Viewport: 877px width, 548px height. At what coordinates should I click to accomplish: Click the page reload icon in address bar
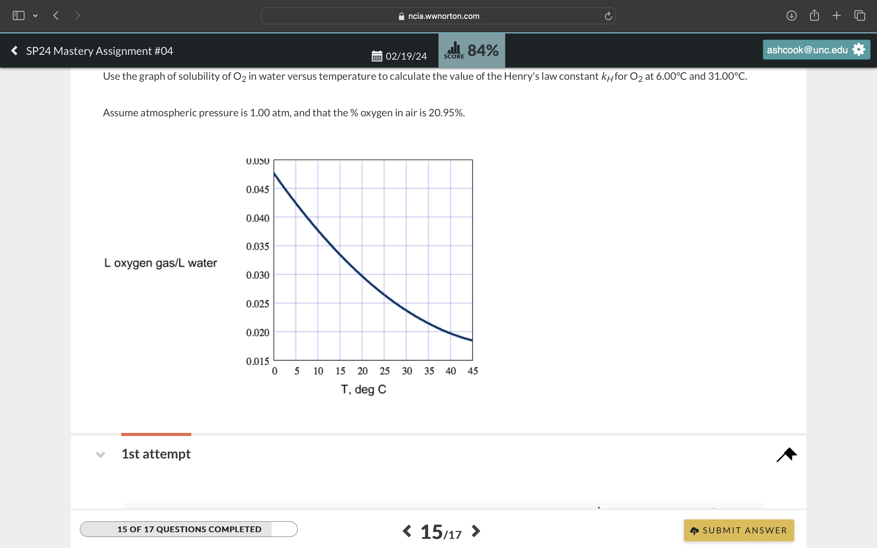tap(608, 16)
